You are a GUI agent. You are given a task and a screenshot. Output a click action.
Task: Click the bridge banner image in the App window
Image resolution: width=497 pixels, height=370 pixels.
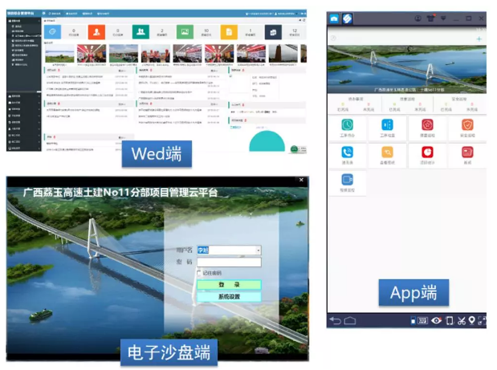pyautogui.click(x=407, y=69)
